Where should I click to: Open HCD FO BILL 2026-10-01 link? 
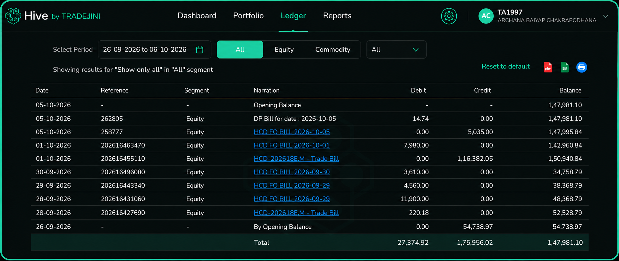click(292, 145)
